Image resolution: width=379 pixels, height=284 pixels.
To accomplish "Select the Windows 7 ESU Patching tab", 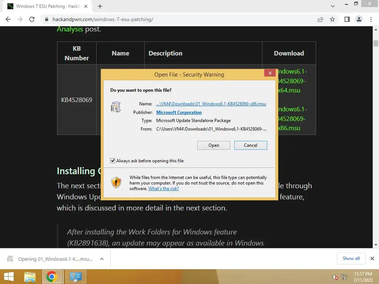I will tap(47, 6).
